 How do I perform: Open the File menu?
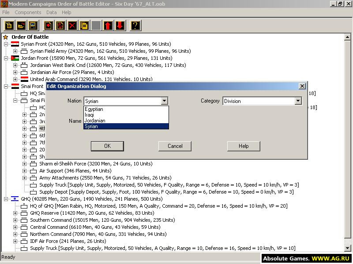tap(6, 12)
